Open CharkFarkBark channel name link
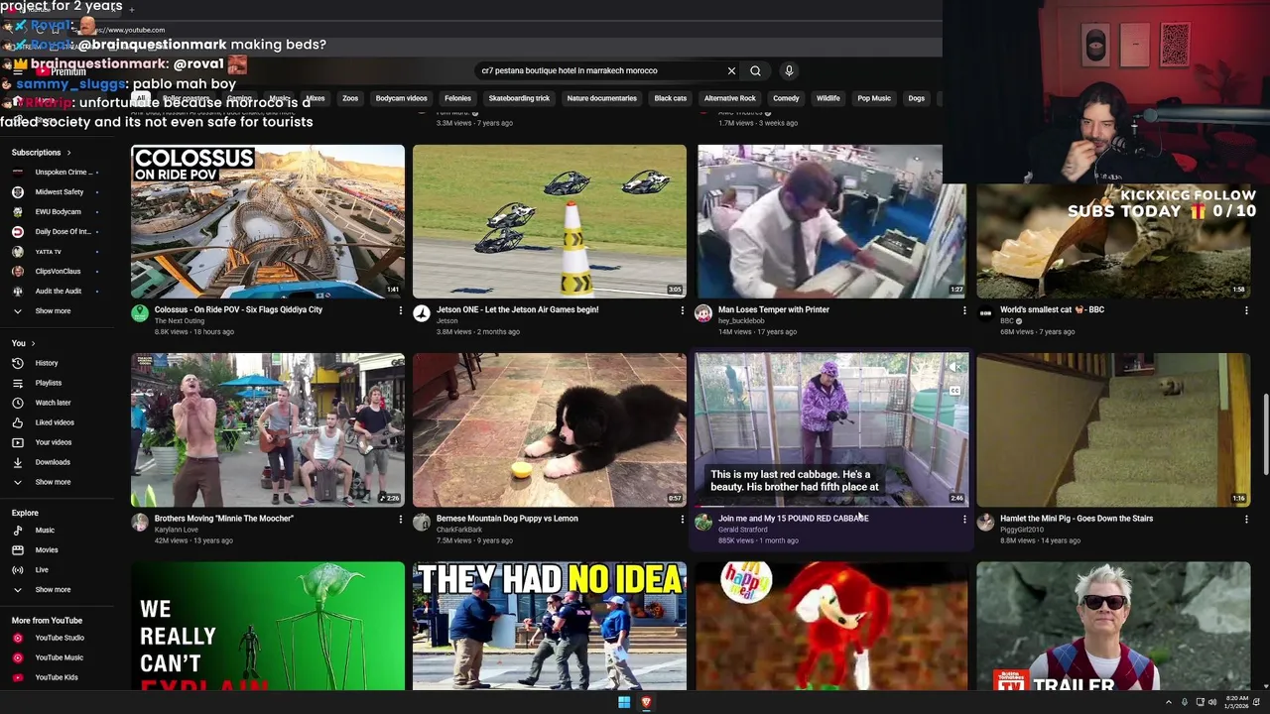Image resolution: width=1270 pixels, height=714 pixels. [459, 530]
